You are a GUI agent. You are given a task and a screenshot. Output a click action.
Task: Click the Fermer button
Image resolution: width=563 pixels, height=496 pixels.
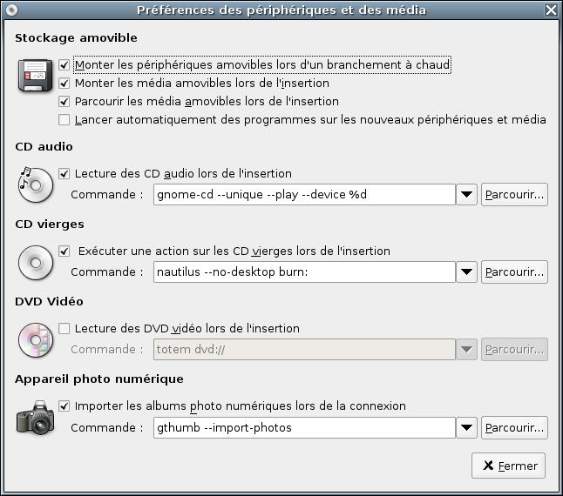click(508, 466)
